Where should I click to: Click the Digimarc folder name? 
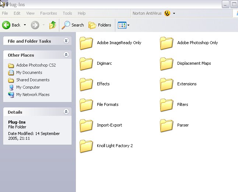click(x=104, y=63)
